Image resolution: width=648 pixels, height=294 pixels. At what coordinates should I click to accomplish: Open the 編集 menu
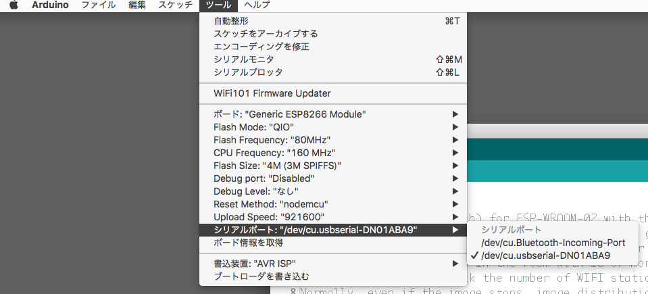tap(136, 5)
